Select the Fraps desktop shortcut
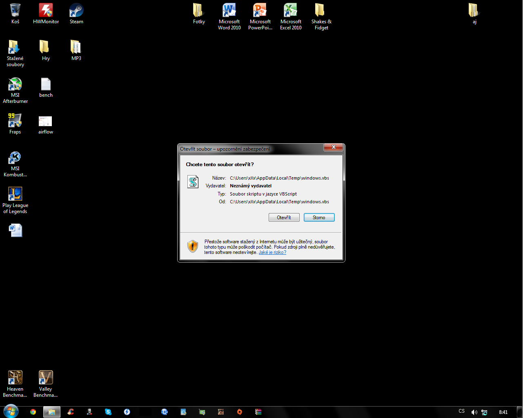This screenshot has height=418, width=523. click(15, 124)
